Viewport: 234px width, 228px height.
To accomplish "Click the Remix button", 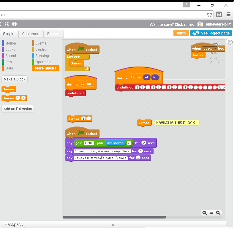I will 181,33.
